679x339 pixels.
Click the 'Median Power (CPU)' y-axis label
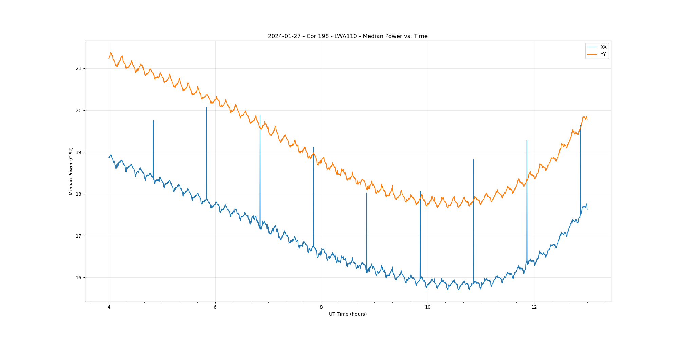coord(71,171)
